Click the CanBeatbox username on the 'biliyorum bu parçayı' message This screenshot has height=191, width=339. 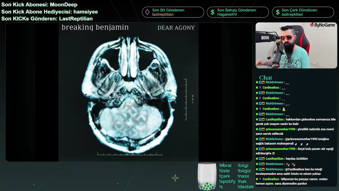(x=271, y=179)
